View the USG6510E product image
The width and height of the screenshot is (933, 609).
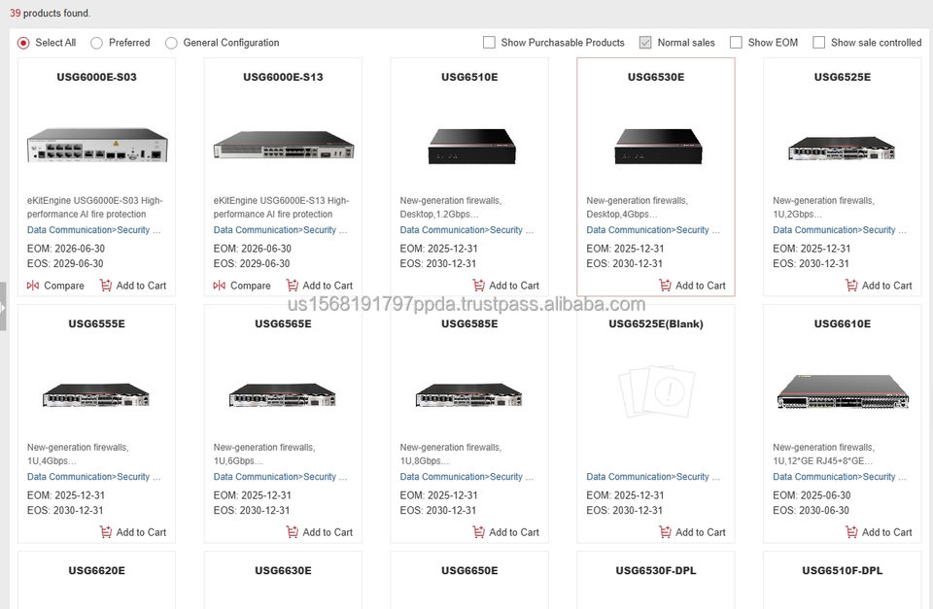472,147
